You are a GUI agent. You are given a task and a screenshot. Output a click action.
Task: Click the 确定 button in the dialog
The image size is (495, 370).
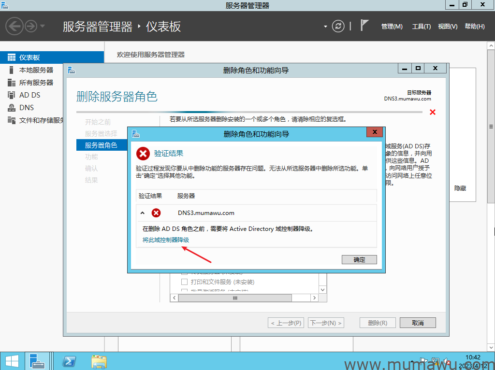point(359,259)
